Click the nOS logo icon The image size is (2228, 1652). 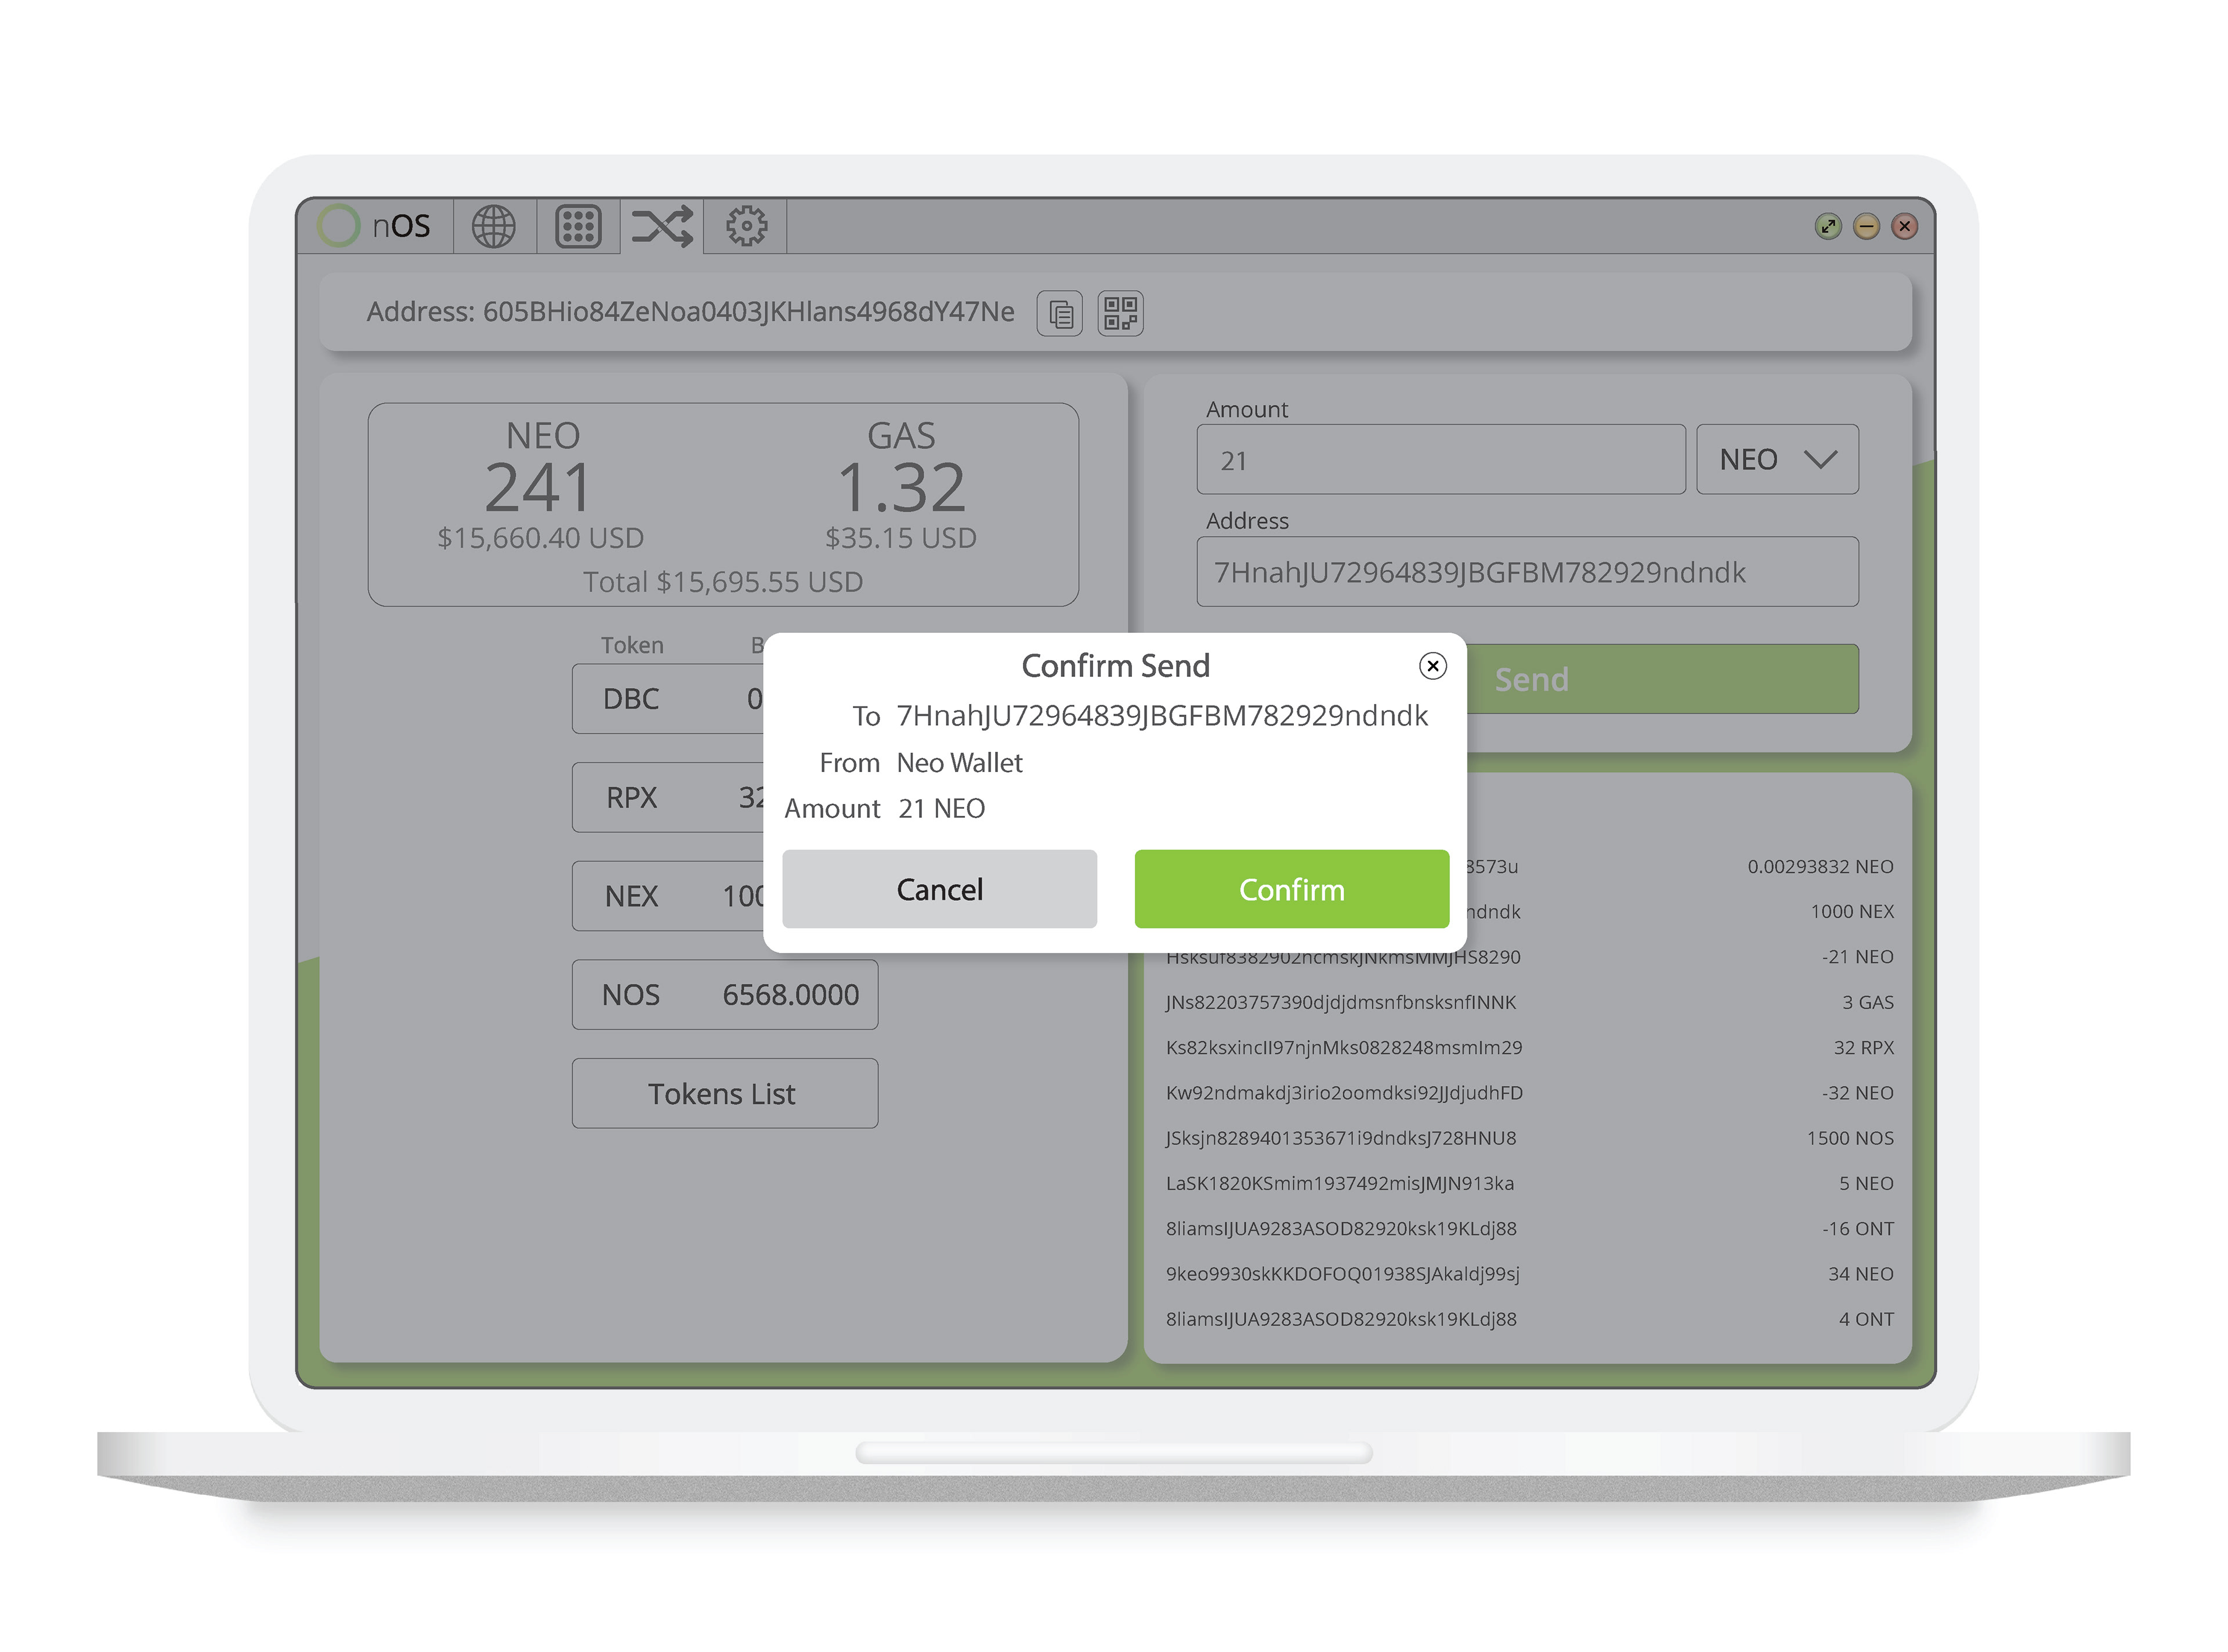pyautogui.click(x=339, y=226)
